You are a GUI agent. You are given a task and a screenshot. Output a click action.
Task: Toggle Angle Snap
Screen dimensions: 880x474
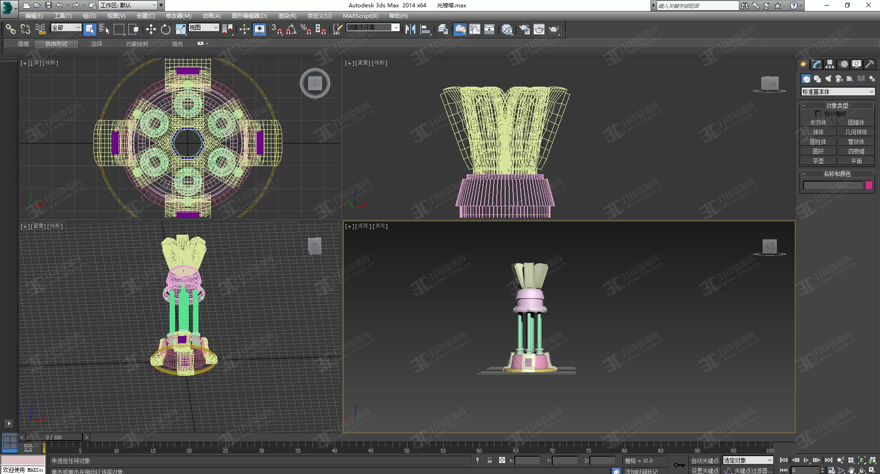tap(291, 29)
